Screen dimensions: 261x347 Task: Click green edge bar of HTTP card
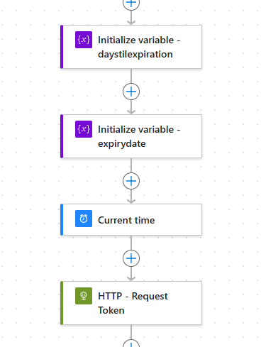62,303
